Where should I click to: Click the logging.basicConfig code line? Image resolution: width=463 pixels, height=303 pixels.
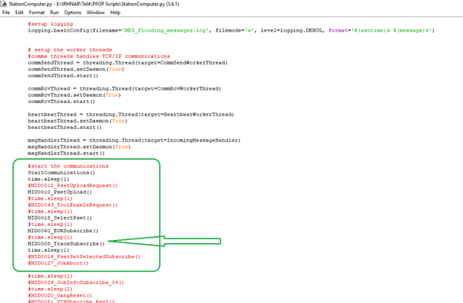point(231,31)
